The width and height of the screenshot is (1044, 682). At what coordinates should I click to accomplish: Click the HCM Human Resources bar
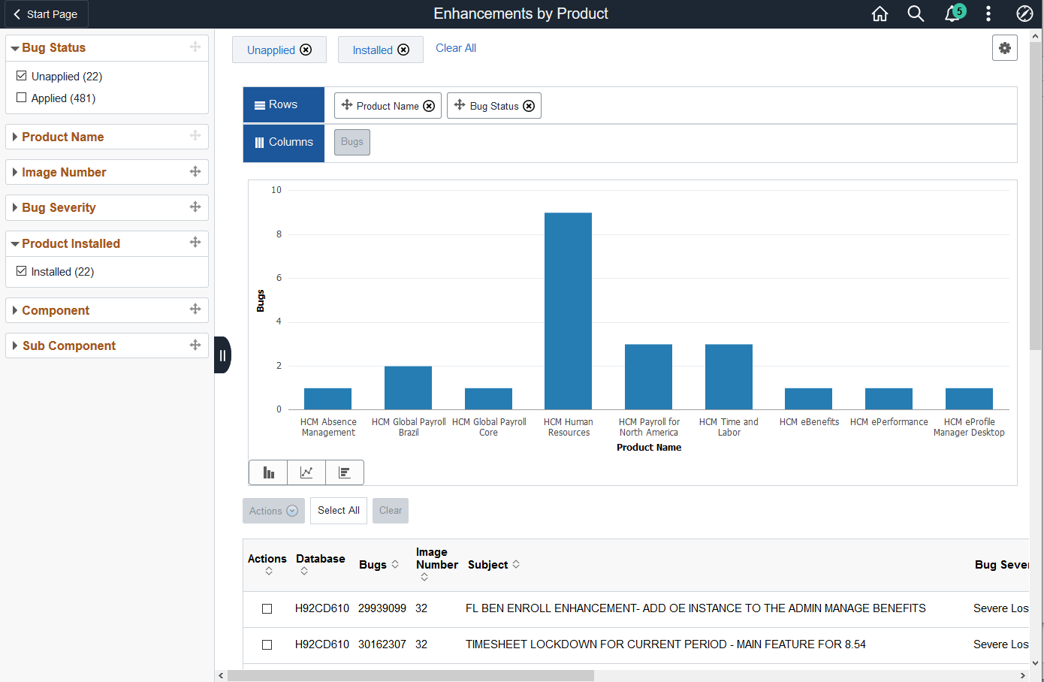coord(569,311)
